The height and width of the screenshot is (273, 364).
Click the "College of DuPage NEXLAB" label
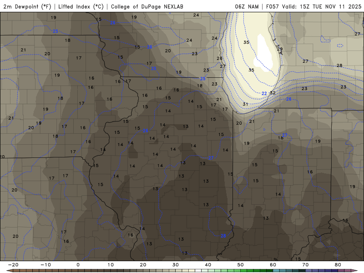(x=147, y=7)
